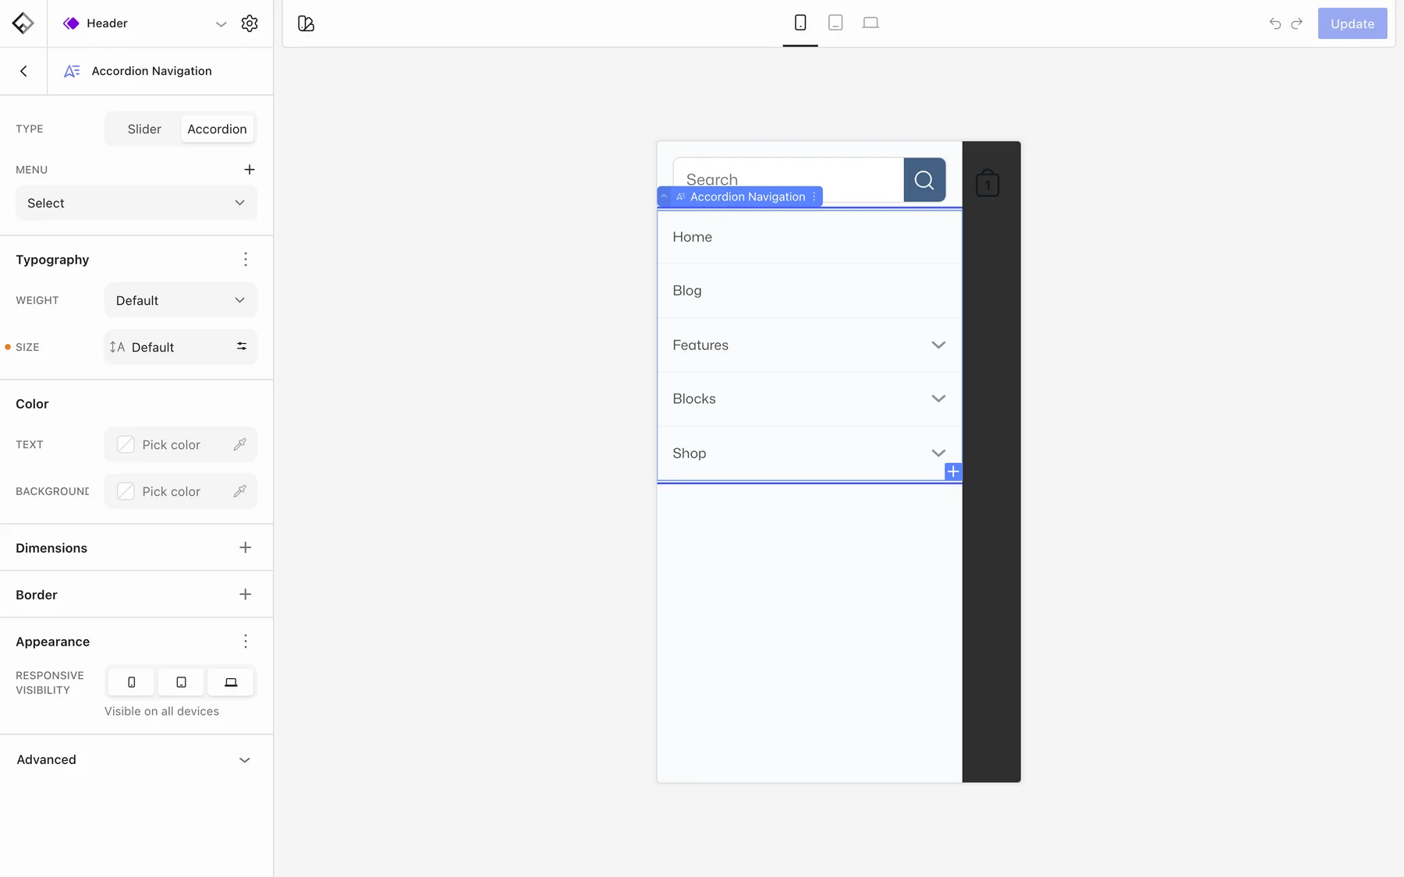Add a new menu with plus icon
This screenshot has height=877, width=1404.
[250, 169]
